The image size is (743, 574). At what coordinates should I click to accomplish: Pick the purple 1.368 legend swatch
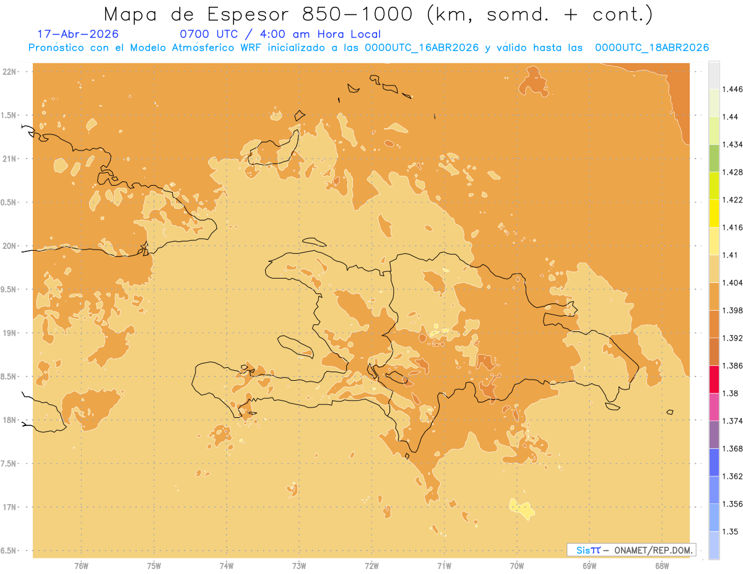(x=714, y=435)
